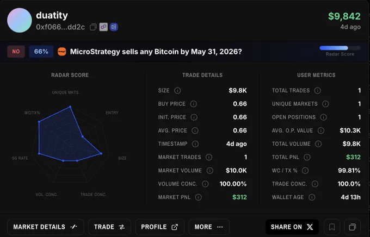Image resolution: width=370 pixels, height=237 pixels.
Task: Show info for VOLUME CONC.
Action: [205, 184]
